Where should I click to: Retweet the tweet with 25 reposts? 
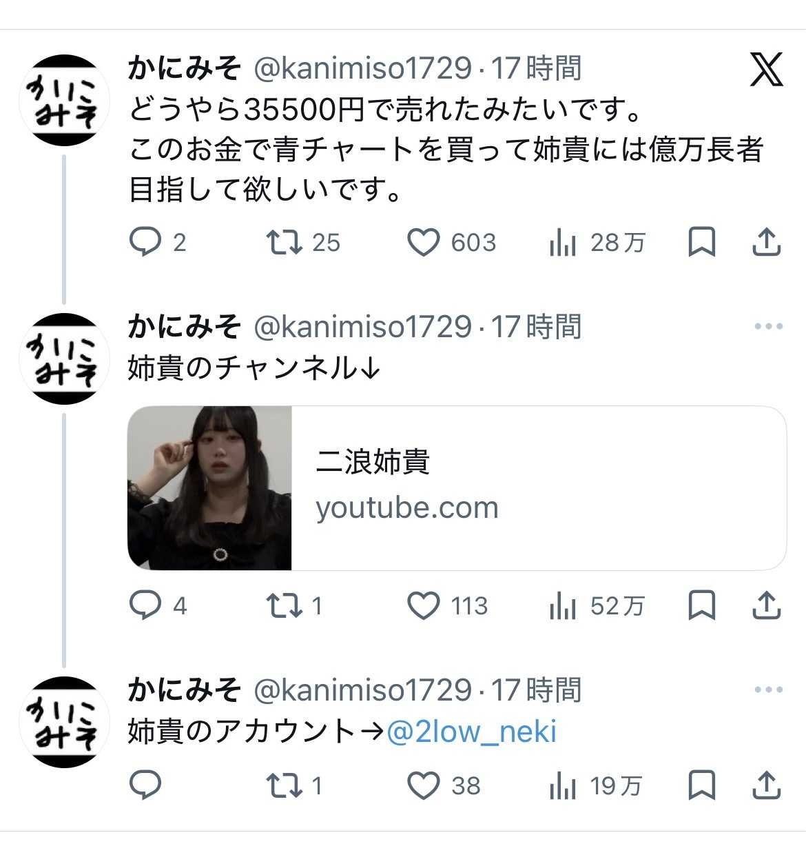[285, 242]
